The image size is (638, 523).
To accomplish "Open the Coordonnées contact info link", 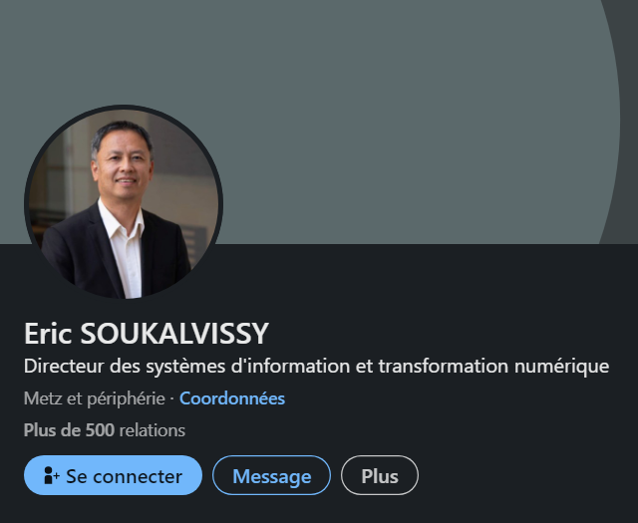I will tap(232, 398).
